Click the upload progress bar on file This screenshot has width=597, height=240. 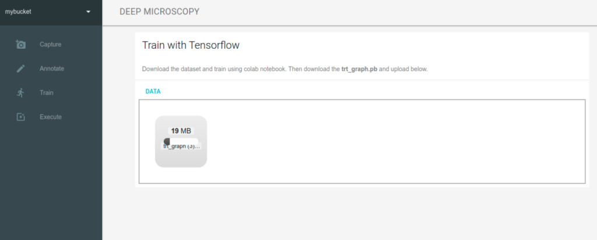pyautogui.click(x=181, y=141)
